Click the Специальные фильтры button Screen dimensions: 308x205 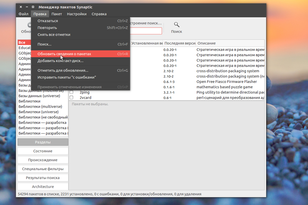[43, 169]
